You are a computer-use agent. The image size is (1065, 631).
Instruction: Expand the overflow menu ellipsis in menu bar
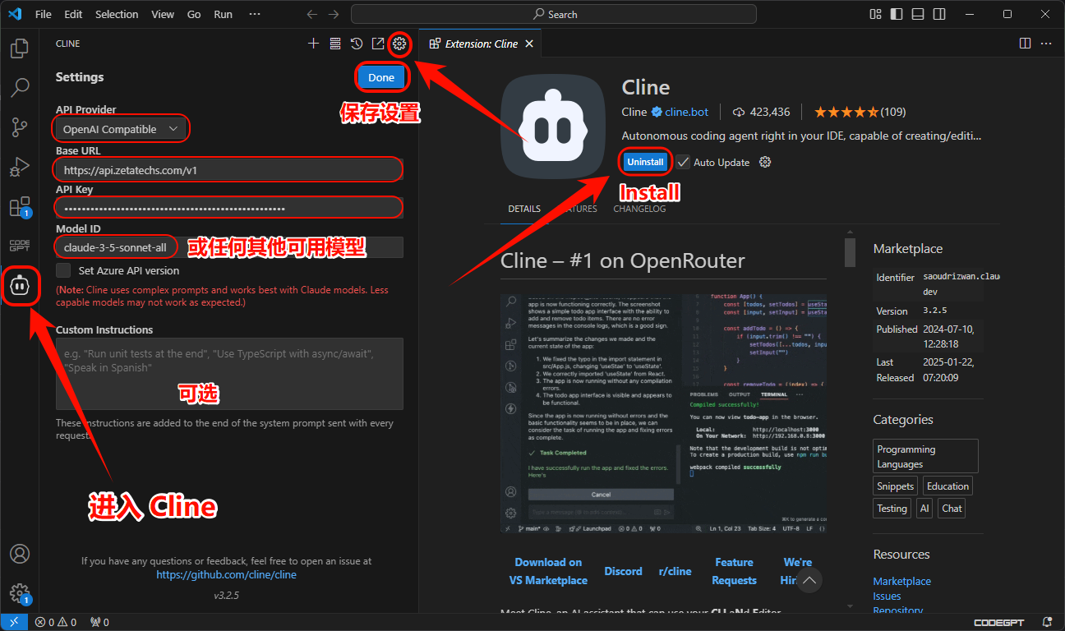(x=255, y=14)
